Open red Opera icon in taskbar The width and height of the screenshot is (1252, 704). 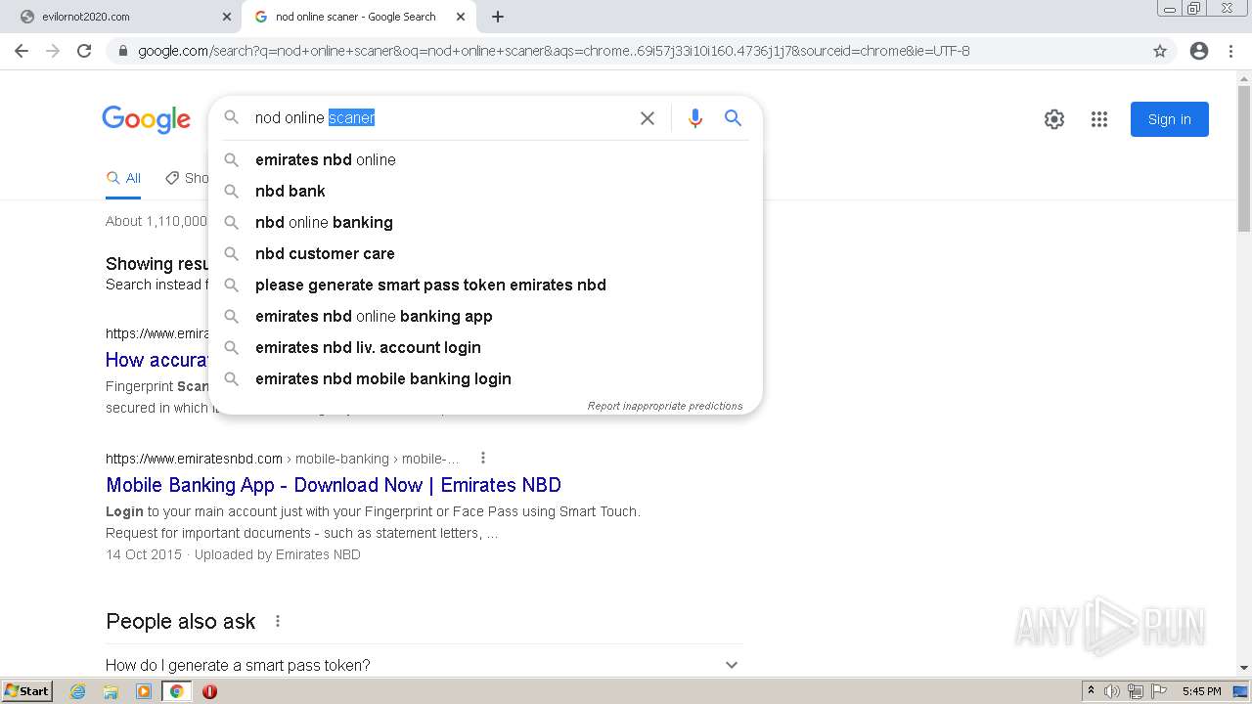coord(209,691)
